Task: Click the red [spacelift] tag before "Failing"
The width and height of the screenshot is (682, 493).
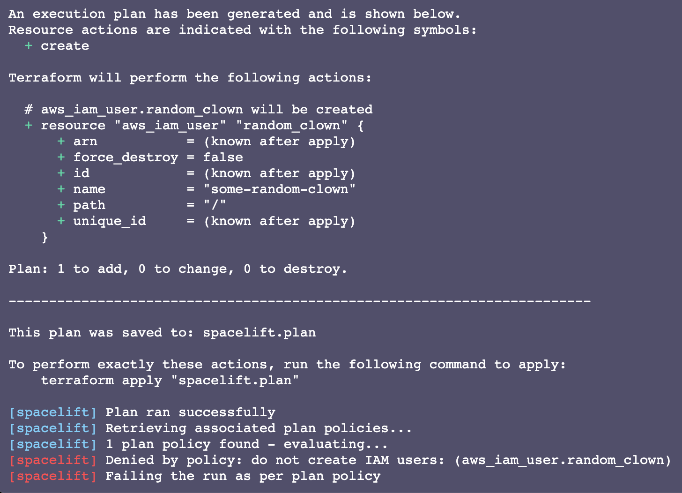Action: [x=53, y=476]
